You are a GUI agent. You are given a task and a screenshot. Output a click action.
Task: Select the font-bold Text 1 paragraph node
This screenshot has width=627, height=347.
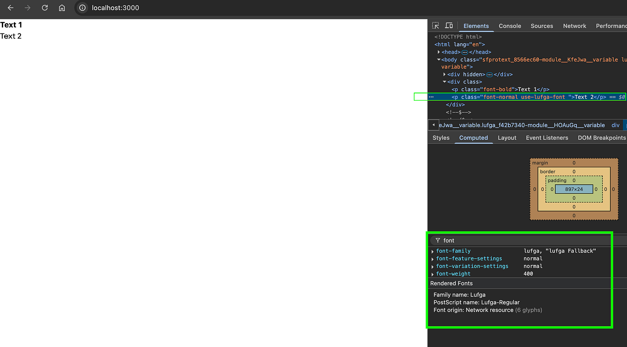click(500, 89)
